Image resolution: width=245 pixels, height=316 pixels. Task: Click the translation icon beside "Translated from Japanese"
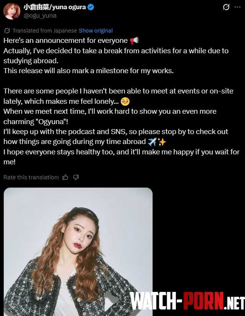click(x=7, y=31)
